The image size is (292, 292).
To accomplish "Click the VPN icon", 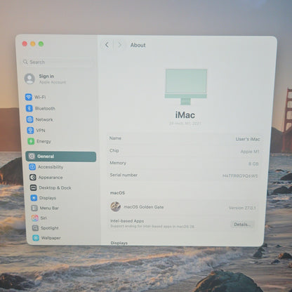I will coord(30,131).
